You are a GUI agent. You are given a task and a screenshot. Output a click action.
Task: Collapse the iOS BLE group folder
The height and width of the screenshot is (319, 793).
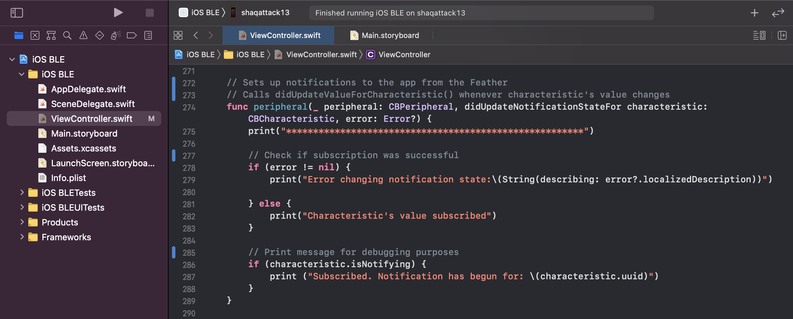tap(22, 74)
